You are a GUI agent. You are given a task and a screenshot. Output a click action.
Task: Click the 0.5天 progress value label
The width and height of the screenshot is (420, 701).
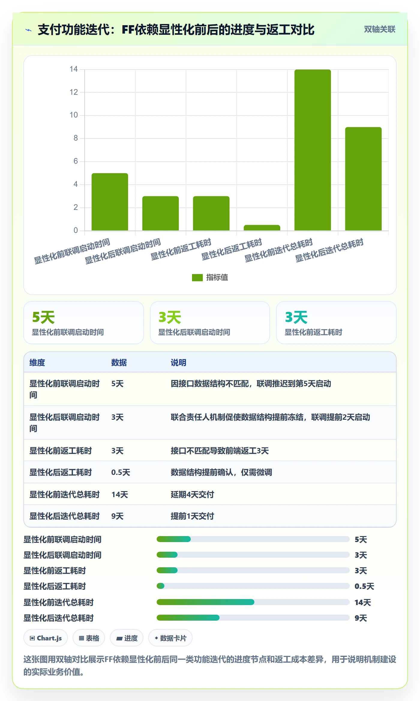click(364, 586)
